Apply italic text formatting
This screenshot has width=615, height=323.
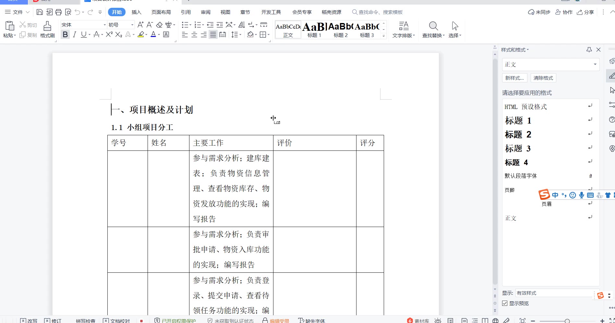click(x=75, y=35)
